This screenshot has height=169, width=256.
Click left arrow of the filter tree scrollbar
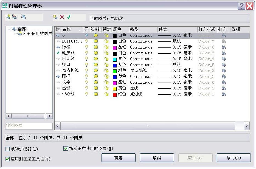(9, 116)
